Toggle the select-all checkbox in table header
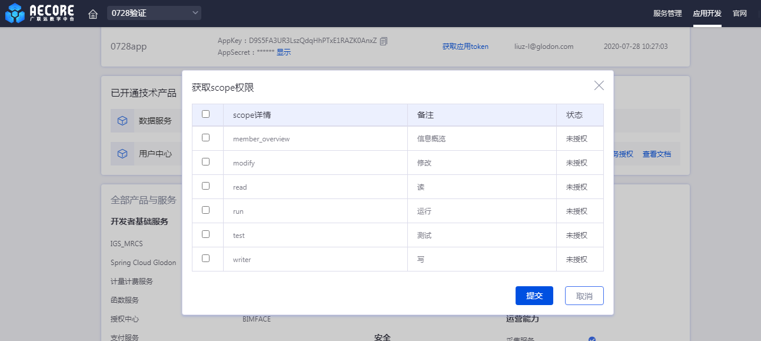The width and height of the screenshot is (761, 341). (x=206, y=114)
